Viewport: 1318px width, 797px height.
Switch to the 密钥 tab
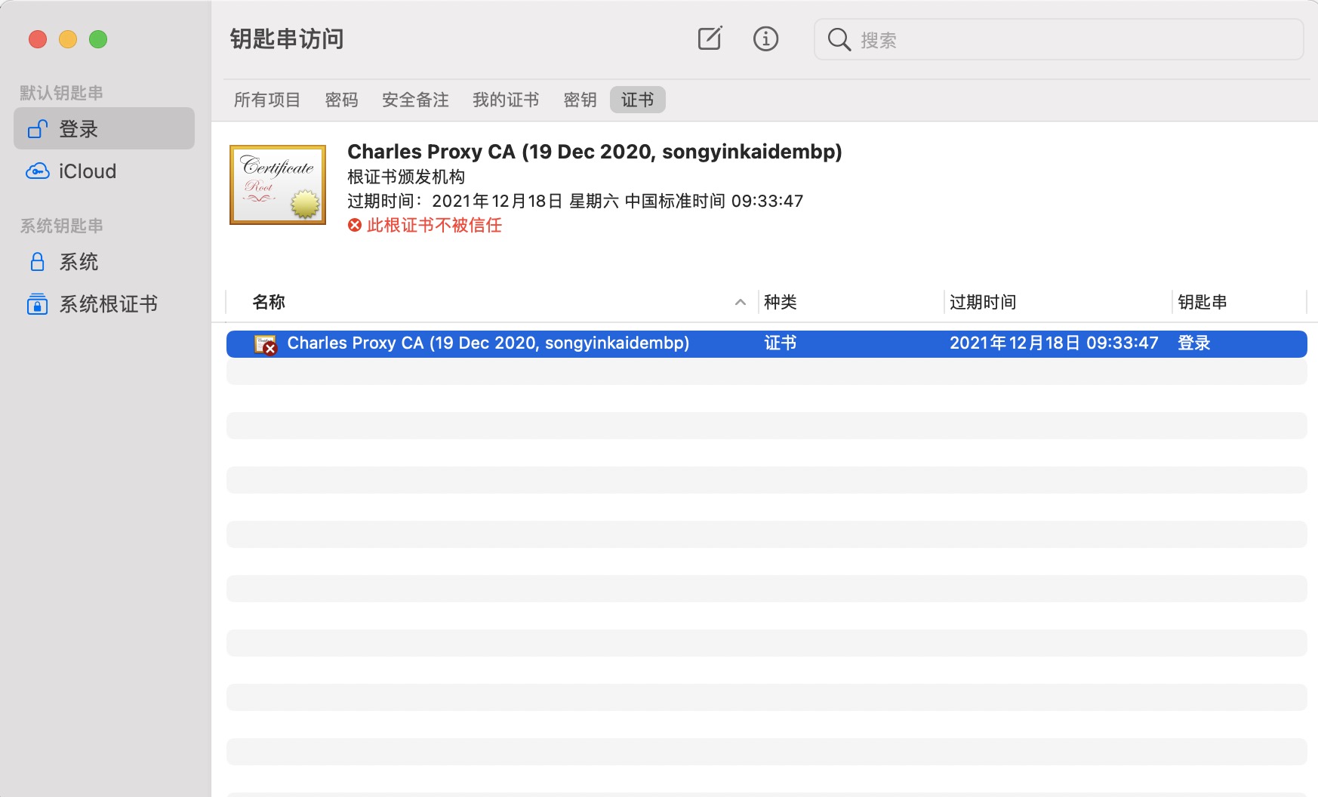tap(580, 100)
